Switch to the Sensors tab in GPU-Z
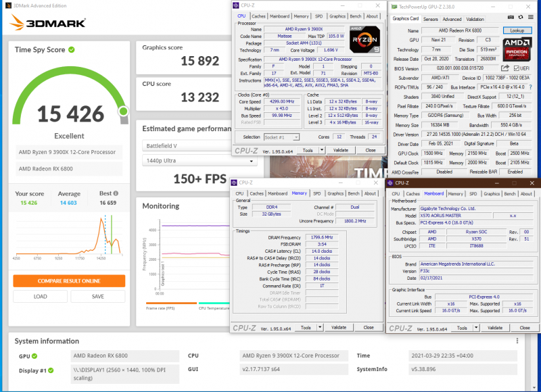This screenshot has width=541, height=392. point(430,19)
